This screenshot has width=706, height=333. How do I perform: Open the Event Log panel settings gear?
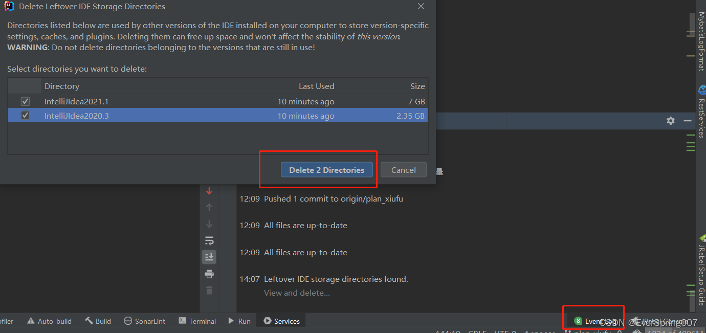coord(671,121)
